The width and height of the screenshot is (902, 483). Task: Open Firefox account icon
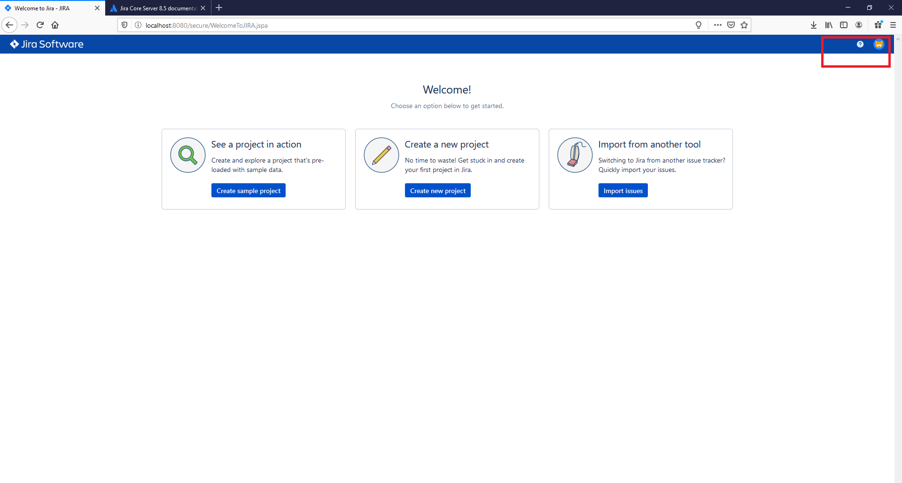pyautogui.click(x=859, y=25)
